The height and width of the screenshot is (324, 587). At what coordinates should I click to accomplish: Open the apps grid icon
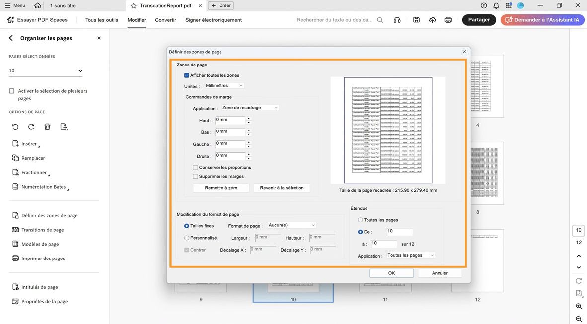click(x=509, y=5)
